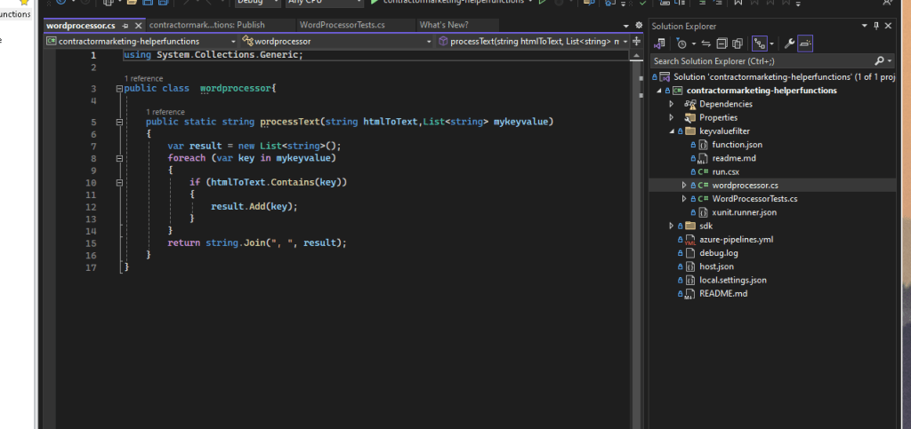Select run.csx file
The width and height of the screenshot is (911, 429).
[725, 171]
